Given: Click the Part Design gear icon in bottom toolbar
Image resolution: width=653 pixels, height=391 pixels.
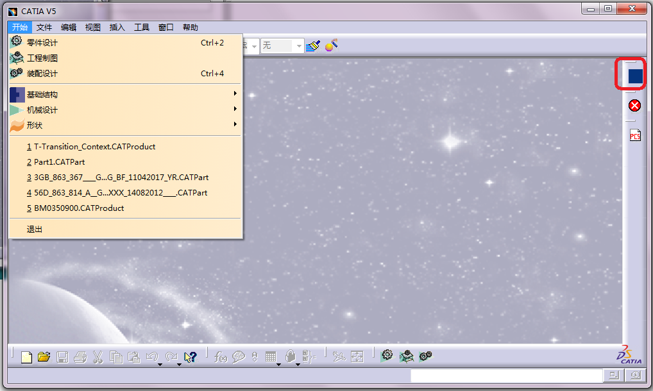Looking at the screenshot, I should pos(387,355).
